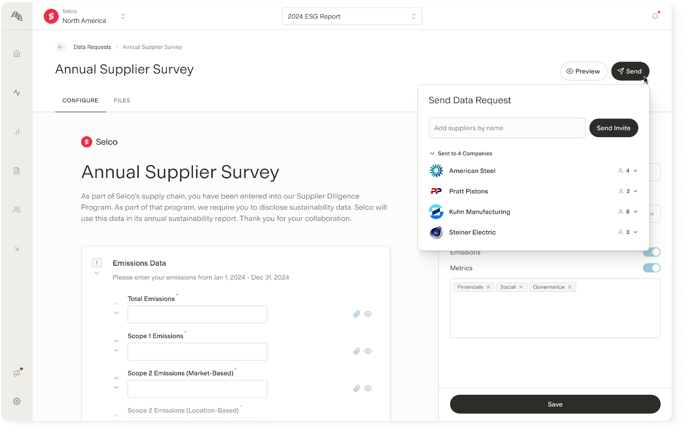Go to Data Requests breadcrumb

(x=92, y=47)
